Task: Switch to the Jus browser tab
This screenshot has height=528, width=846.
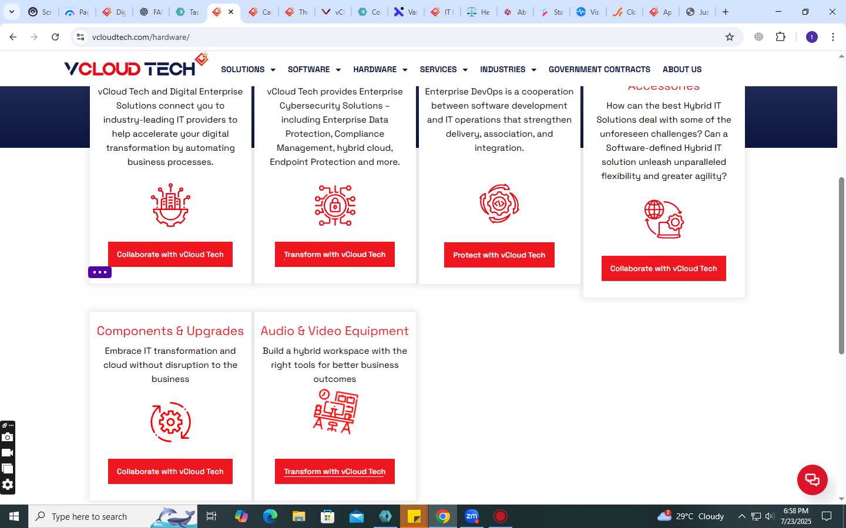Action: [697, 12]
